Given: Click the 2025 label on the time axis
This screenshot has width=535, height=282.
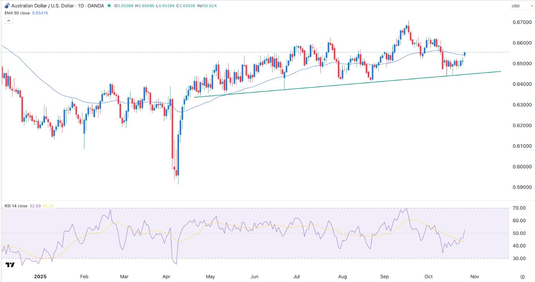Looking at the screenshot, I should click(40, 277).
